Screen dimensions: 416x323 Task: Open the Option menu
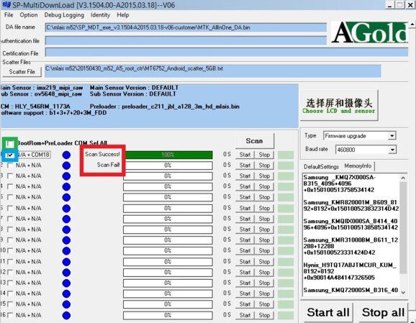coord(29,15)
